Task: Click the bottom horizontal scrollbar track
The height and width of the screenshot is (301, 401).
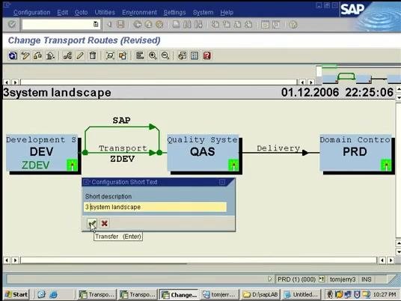Action: pyautogui.click(x=199, y=261)
